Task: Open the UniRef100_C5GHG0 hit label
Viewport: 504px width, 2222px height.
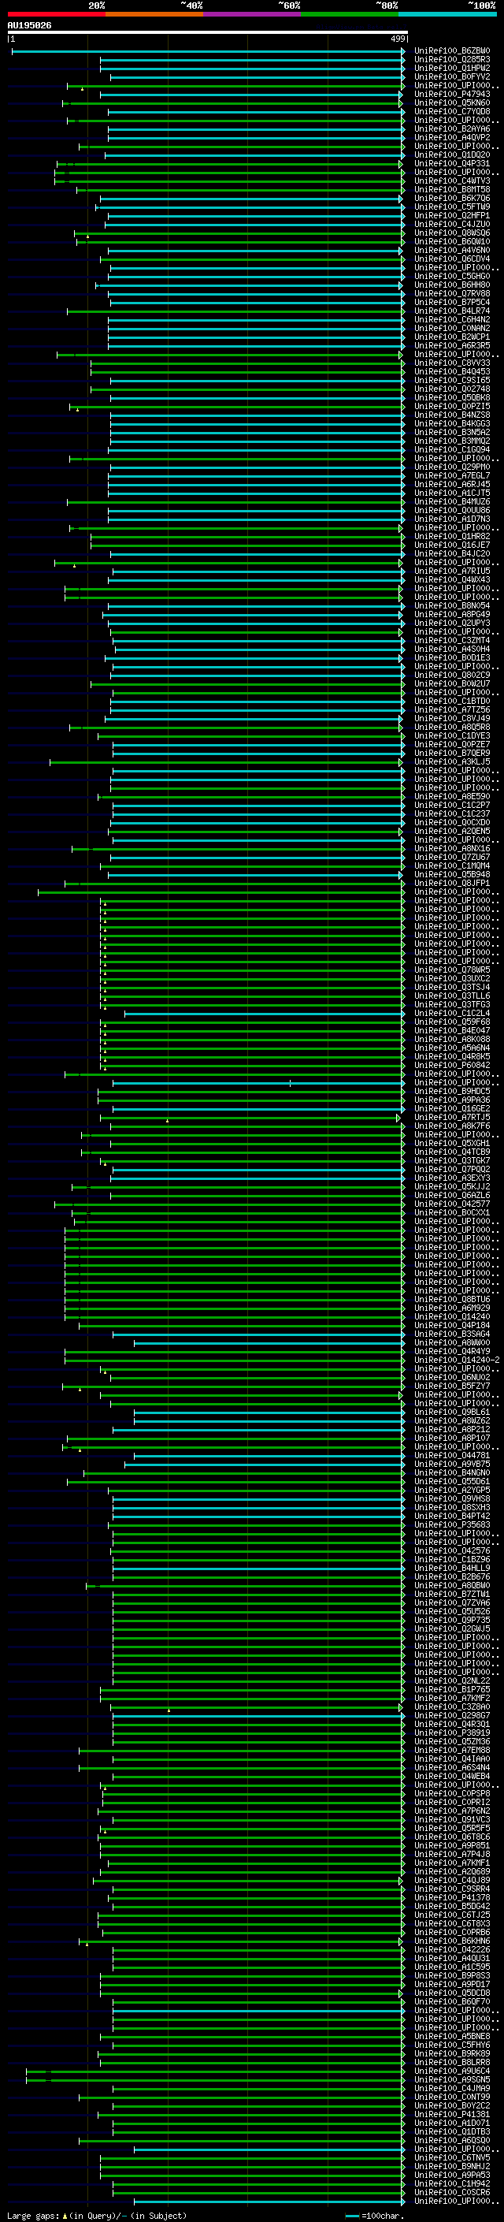Action: pos(452,277)
